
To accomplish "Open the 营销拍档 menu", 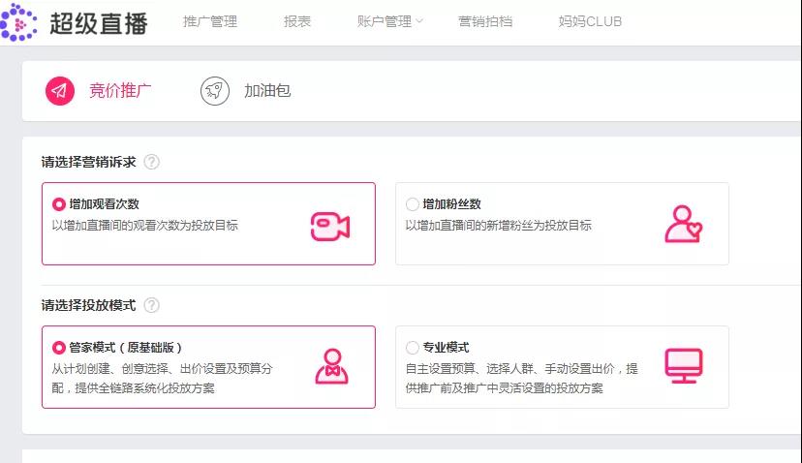I will pyautogui.click(x=485, y=21).
